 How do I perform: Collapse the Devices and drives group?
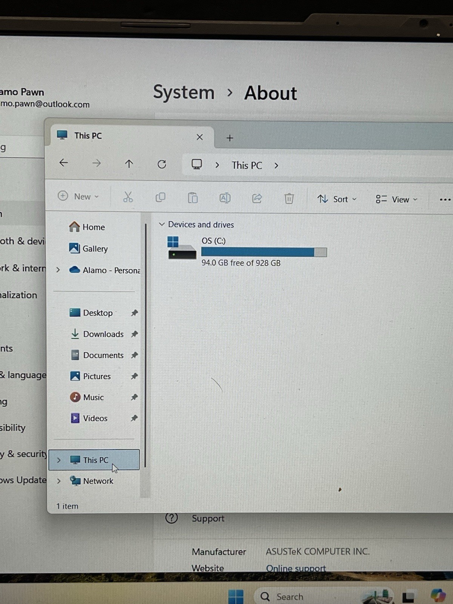point(162,224)
